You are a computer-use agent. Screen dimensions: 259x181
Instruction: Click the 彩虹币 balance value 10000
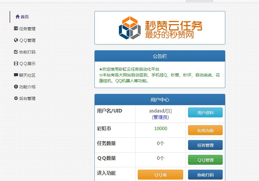160,128
